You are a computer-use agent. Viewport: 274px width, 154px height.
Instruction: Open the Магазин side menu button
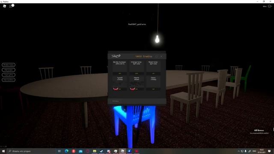tap(9, 70)
